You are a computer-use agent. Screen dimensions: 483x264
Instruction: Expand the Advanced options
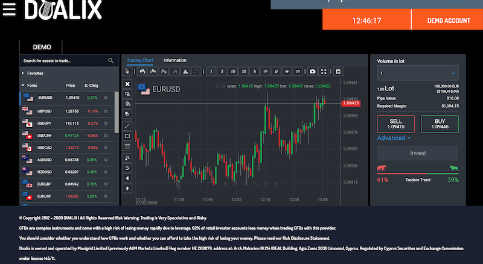point(394,138)
